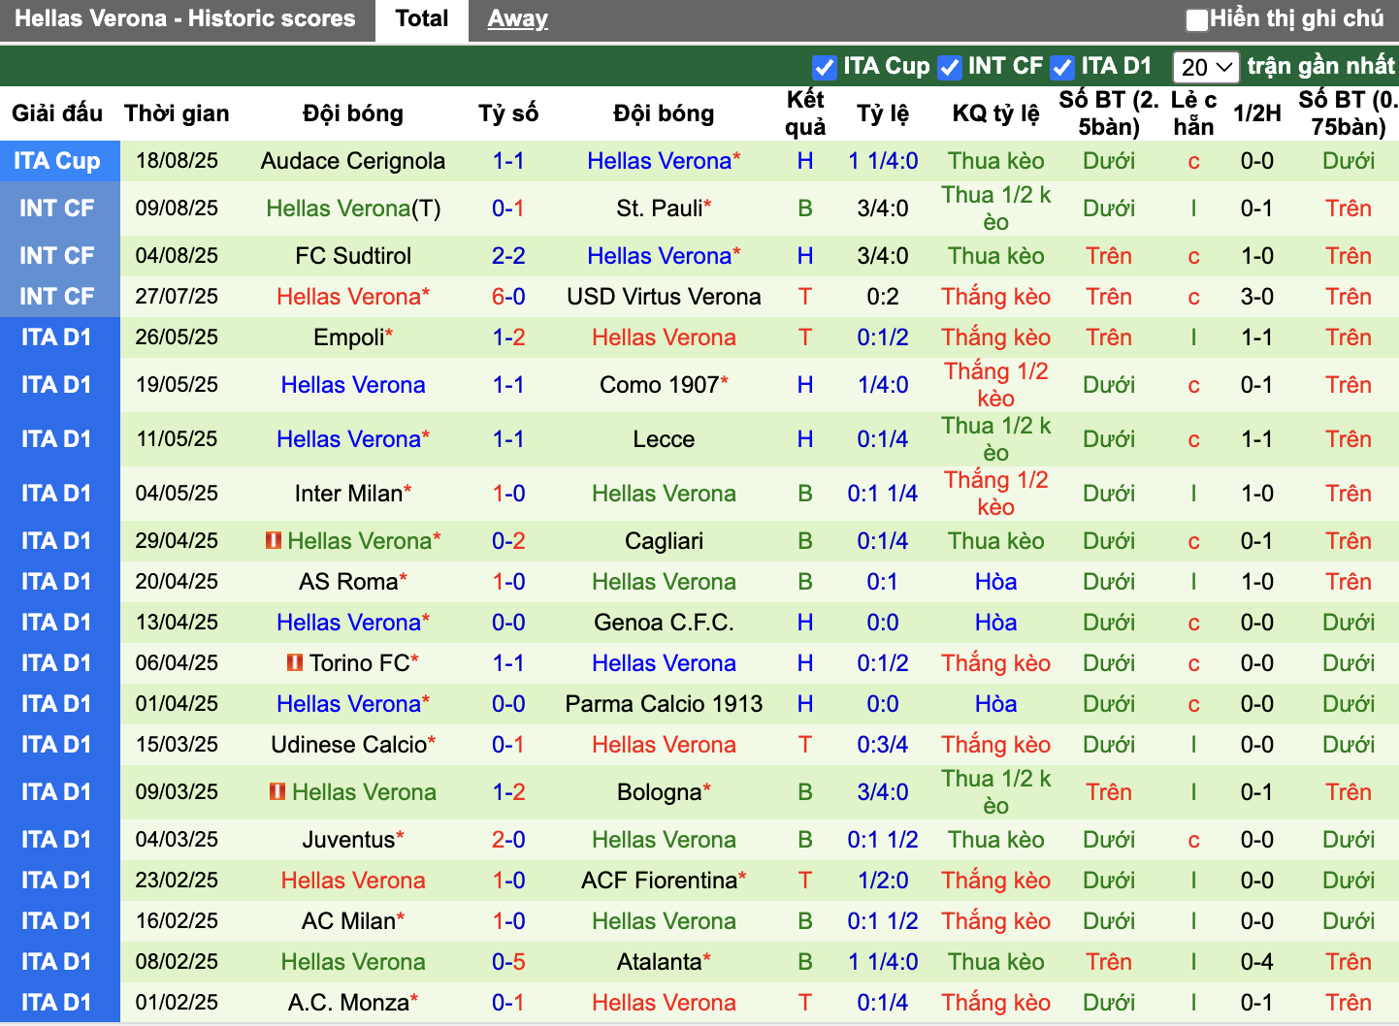The height and width of the screenshot is (1026, 1399).
Task: Click the Giải đấu column header
Action: click(57, 113)
